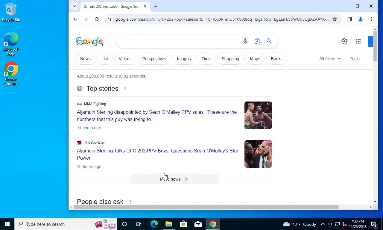Click the horizontal scrollbar thumb
Image resolution: width=383 pixels, height=230 pixels.
(206, 207)
